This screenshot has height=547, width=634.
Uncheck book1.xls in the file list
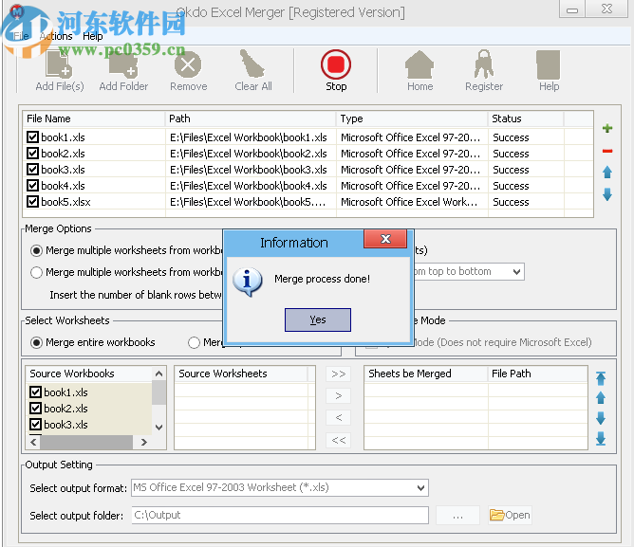click(33, 137)
